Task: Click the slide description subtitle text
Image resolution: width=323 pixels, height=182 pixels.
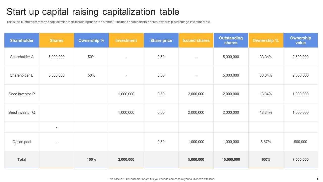Action: pyautogui.click(x=109, y=22)
